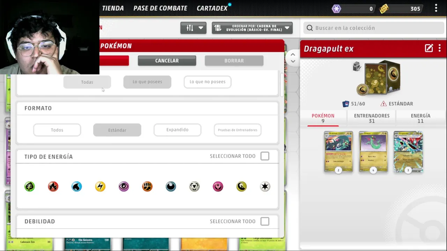The height and width of the screenshot is (251, 447).
Task: Click the red apply filter button
Action: 114,61
